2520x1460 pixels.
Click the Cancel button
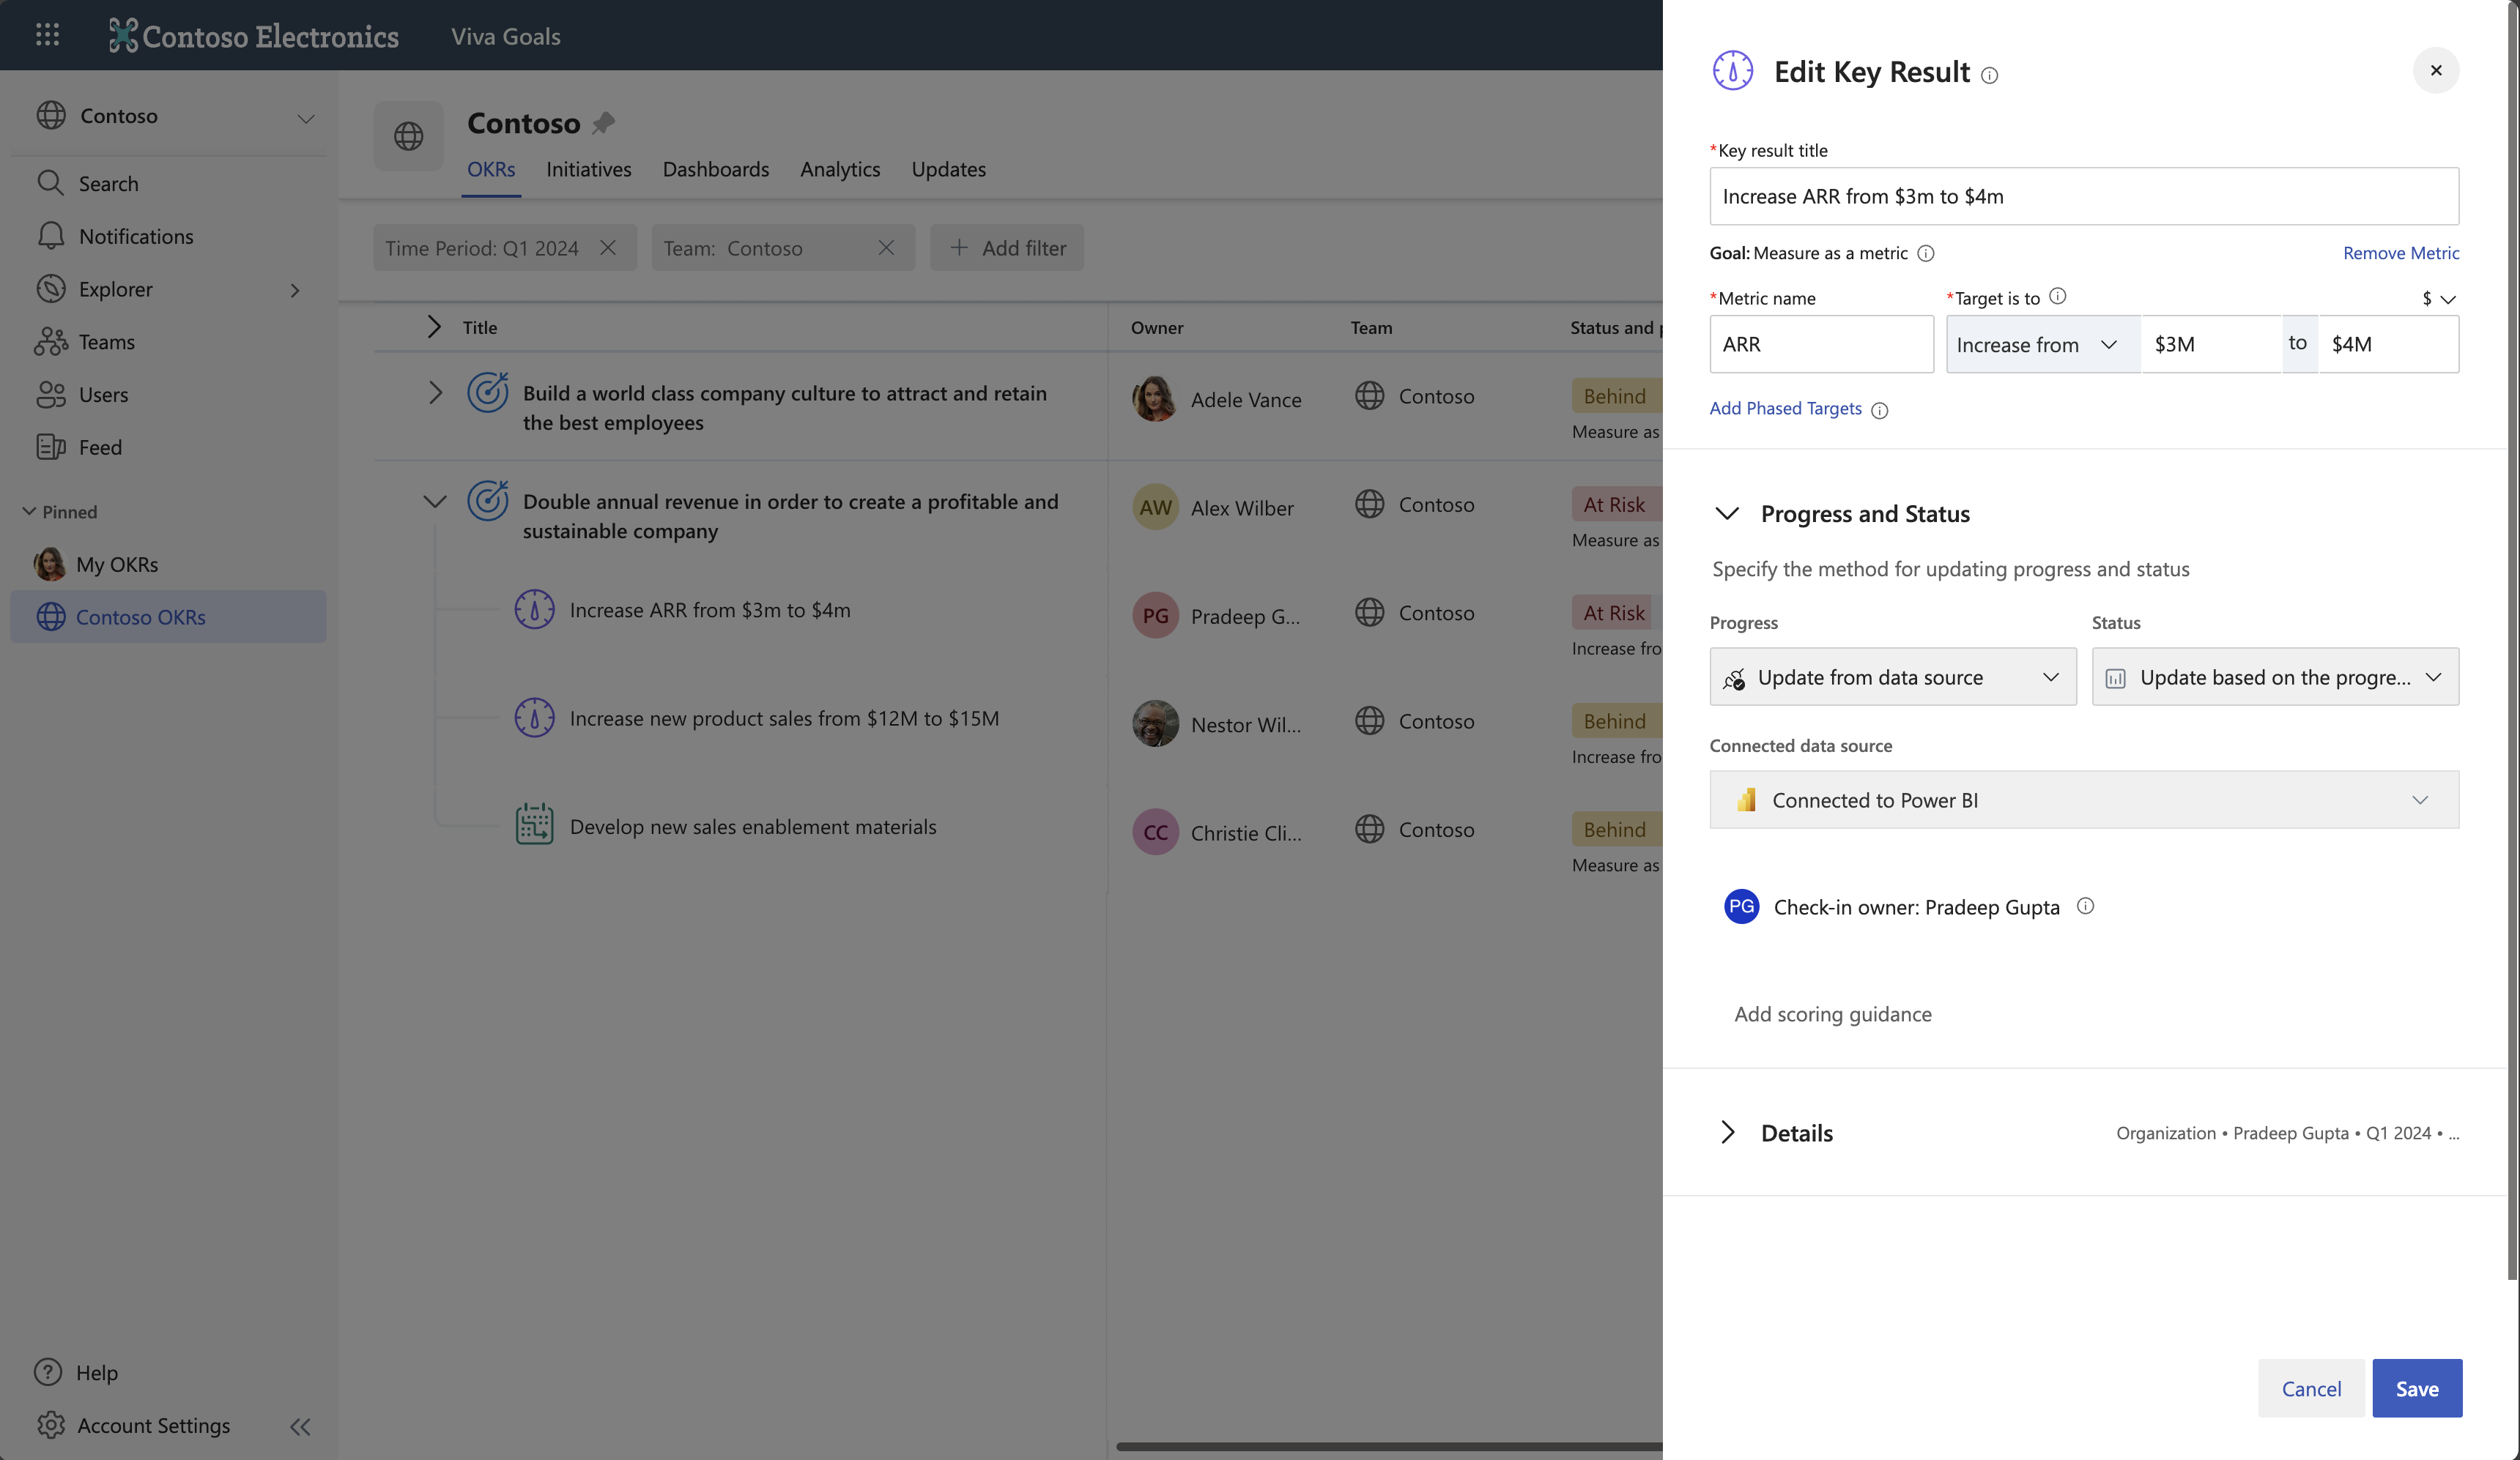click(2310, 1388)
